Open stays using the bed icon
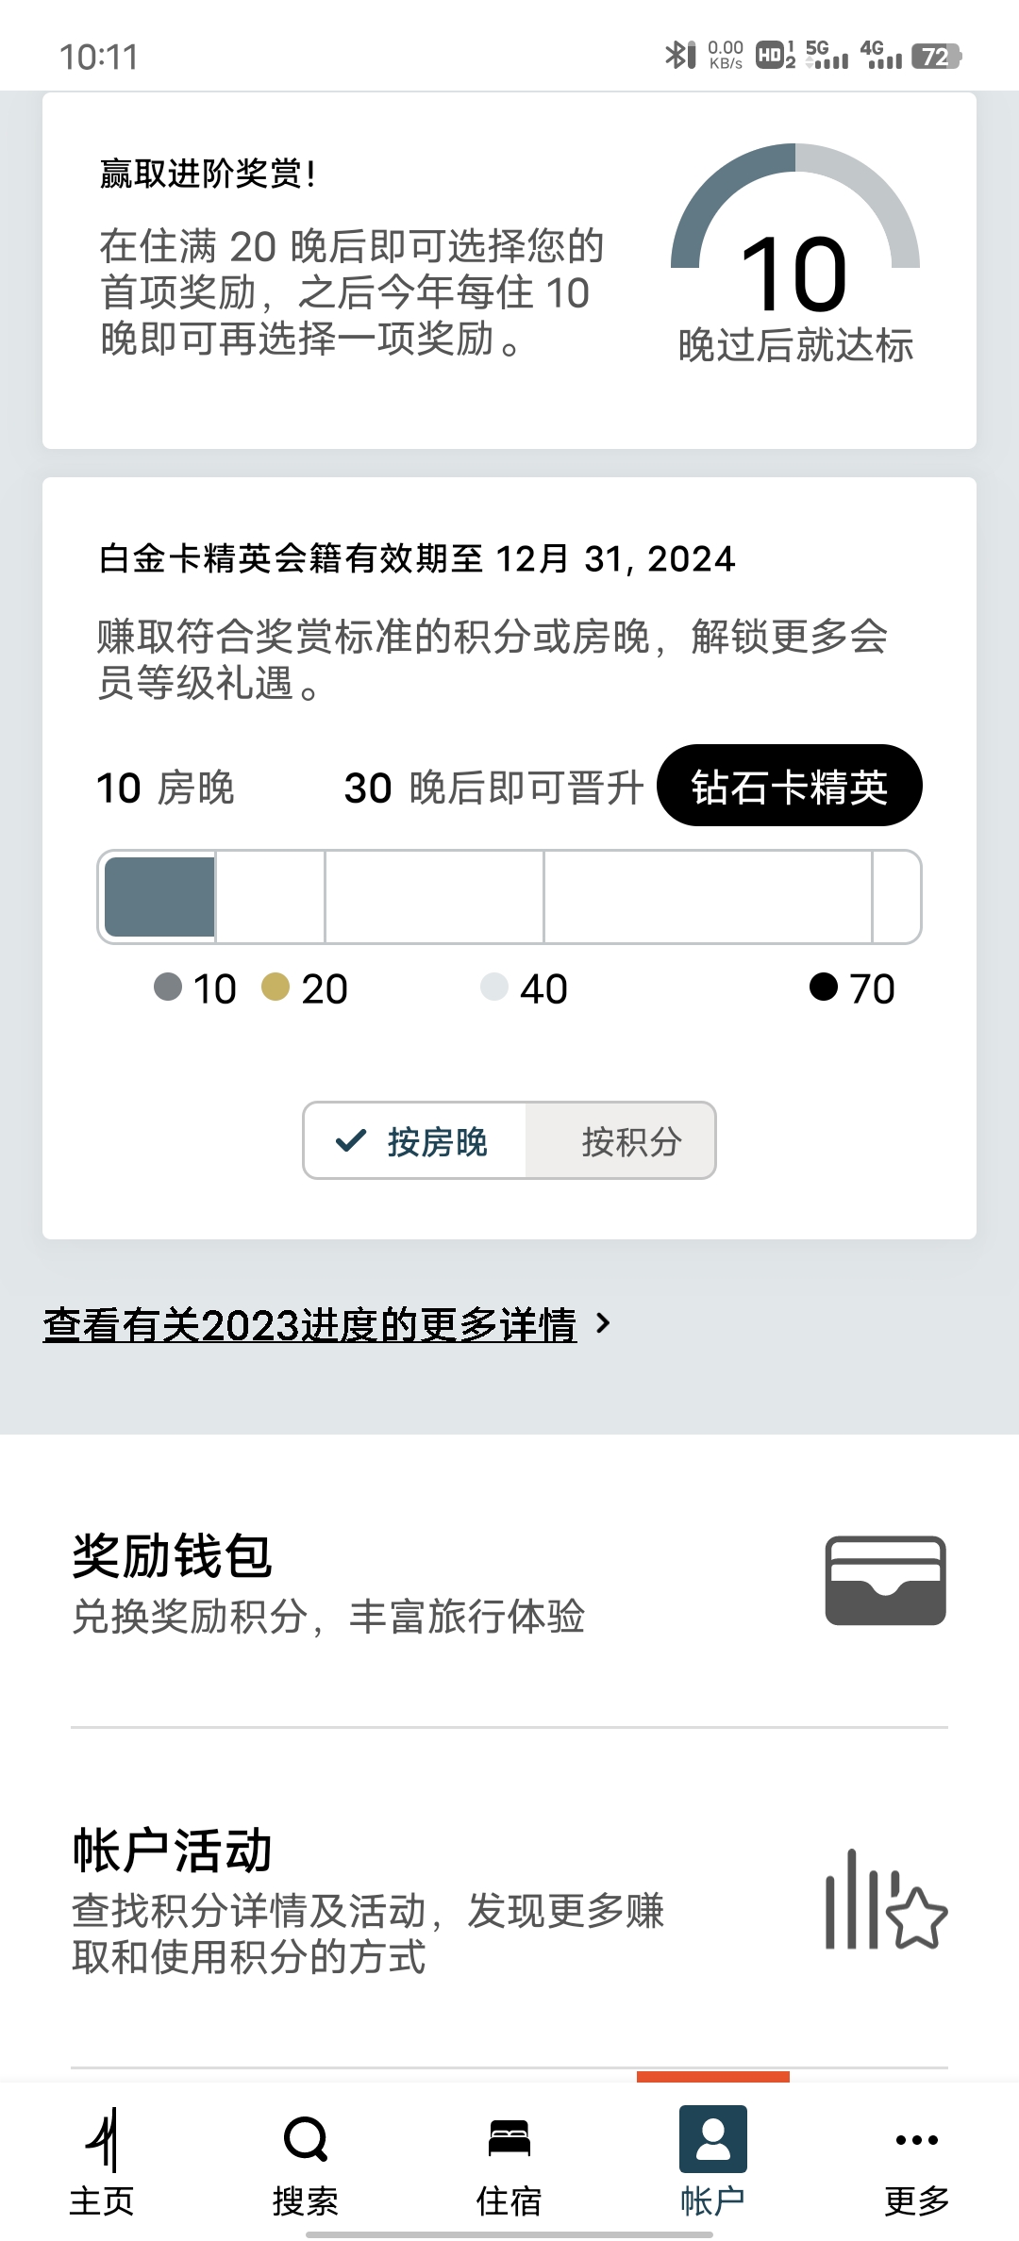Viewport: 1019px width, 2241px height. (x=509, y=2139)
